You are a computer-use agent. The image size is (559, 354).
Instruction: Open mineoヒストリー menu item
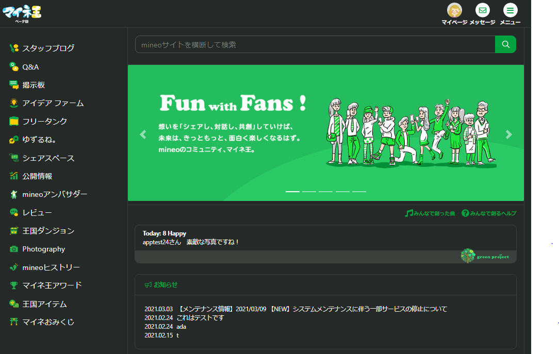tap(51, 267)
